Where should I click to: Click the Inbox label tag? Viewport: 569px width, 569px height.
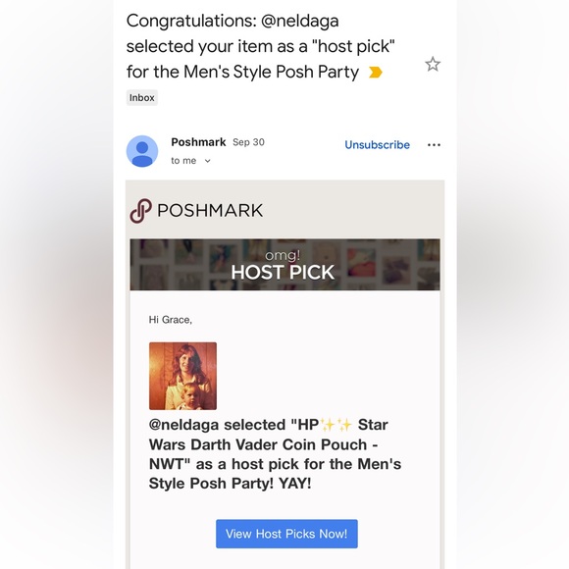point(142,98)
